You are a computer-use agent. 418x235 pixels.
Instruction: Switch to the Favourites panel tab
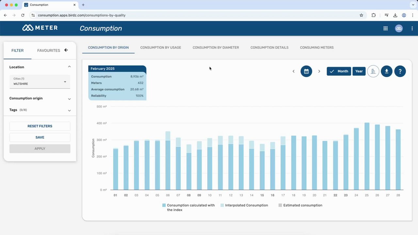tap(49, 51)
